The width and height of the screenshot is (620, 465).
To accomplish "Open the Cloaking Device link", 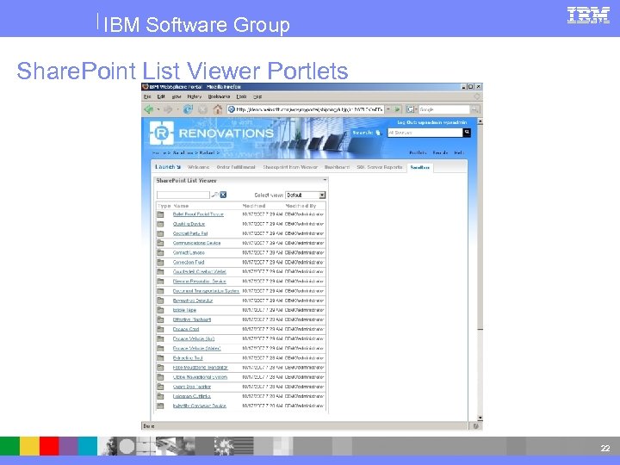I will point(189,224).
